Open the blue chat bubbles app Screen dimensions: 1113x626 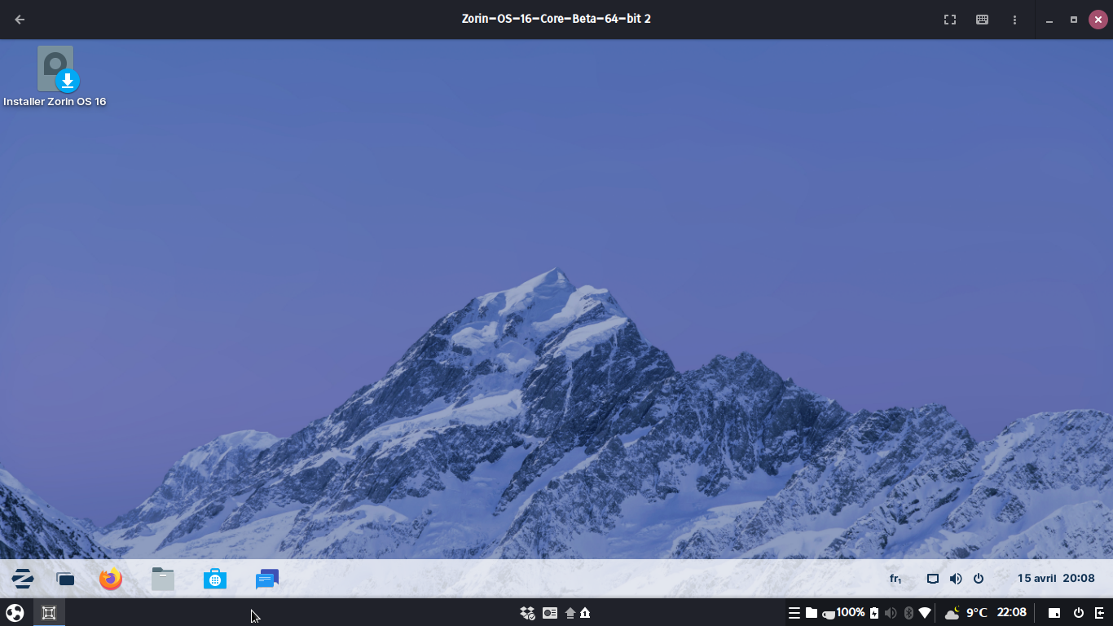click(x=267, y=580)
